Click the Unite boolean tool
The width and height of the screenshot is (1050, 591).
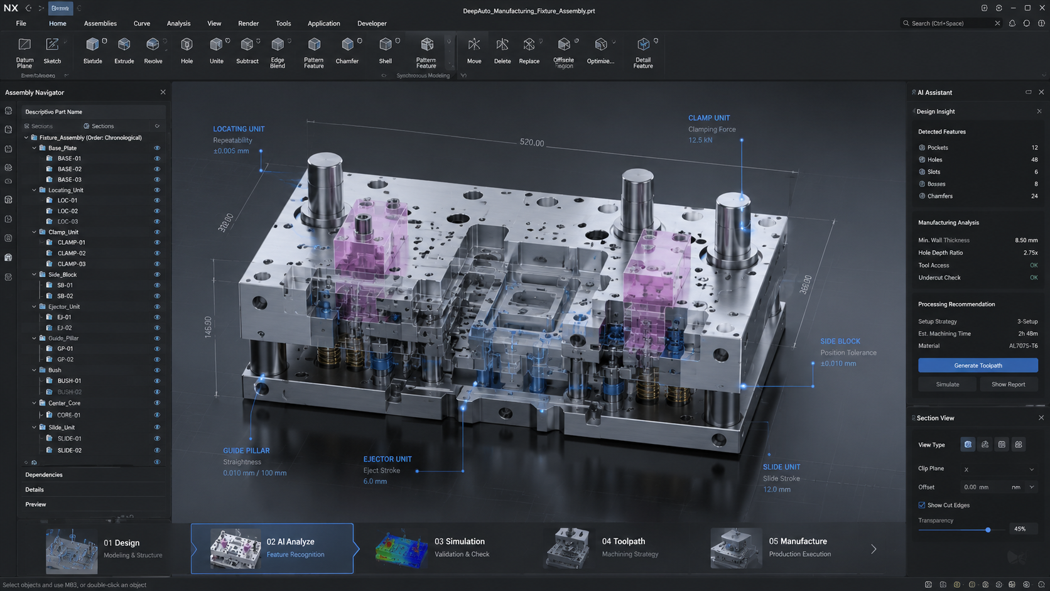(x=216, y=50)
